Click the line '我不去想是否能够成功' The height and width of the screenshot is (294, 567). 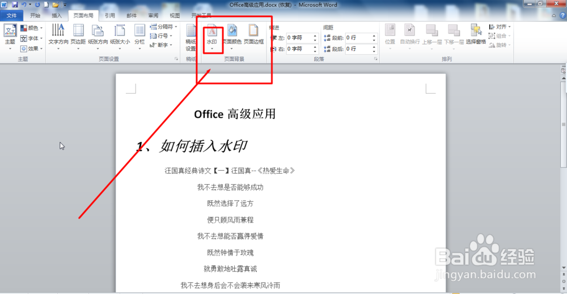click(x=230, y=187)
